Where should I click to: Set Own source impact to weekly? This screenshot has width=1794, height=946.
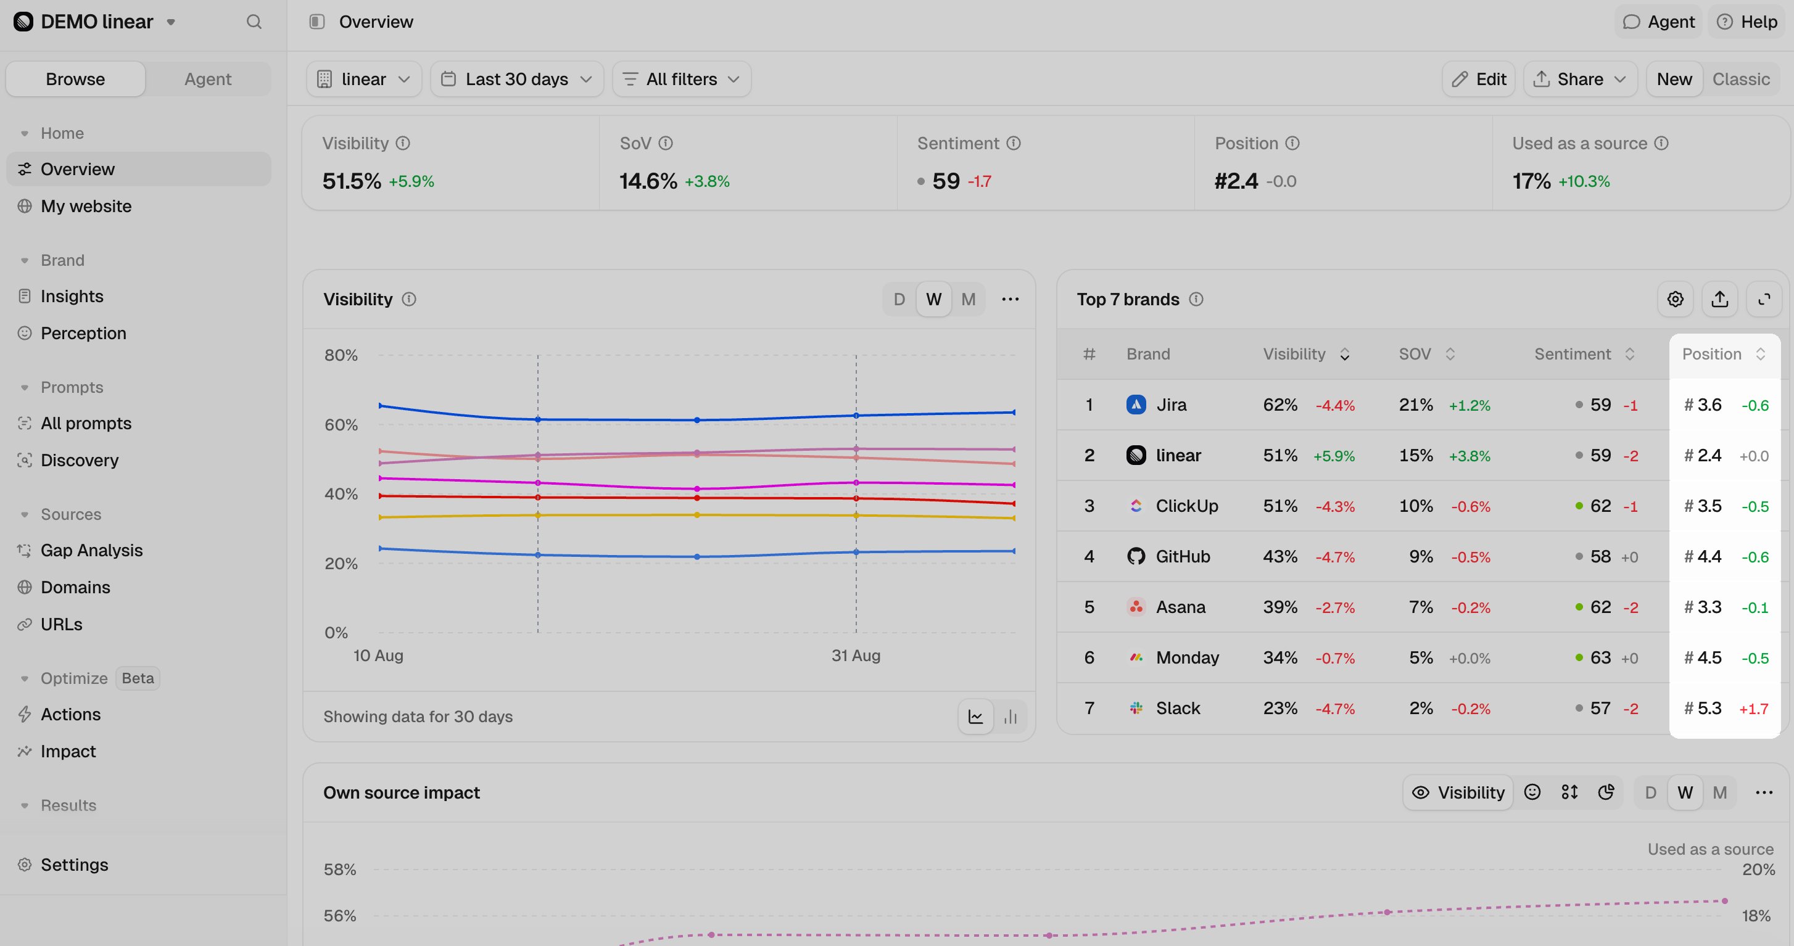[x=1685, y=792]
